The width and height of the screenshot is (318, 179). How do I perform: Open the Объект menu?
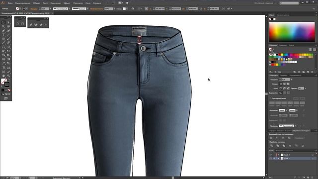point(36,3)
